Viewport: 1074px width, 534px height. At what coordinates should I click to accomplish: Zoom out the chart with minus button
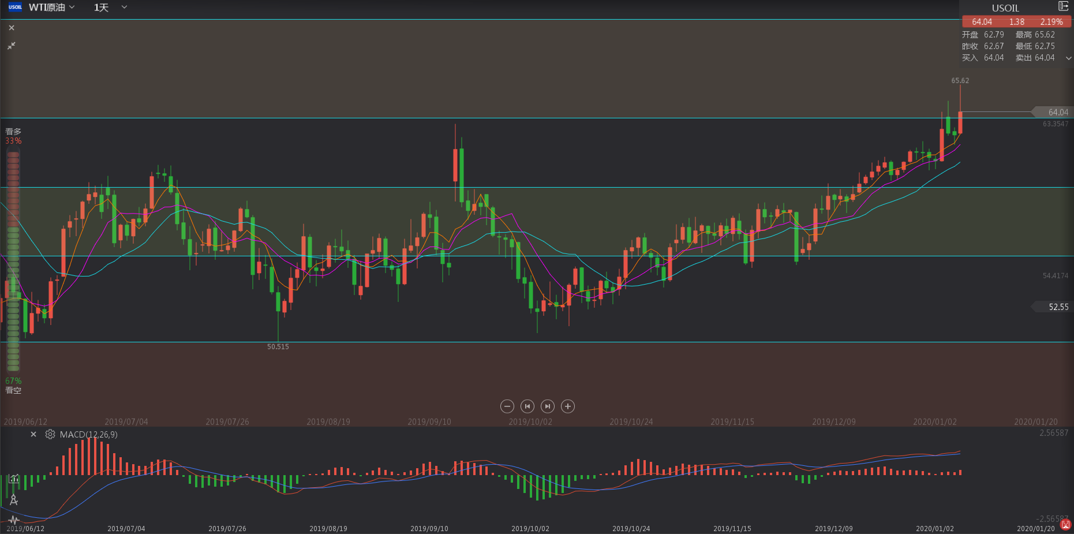(507, 406)
